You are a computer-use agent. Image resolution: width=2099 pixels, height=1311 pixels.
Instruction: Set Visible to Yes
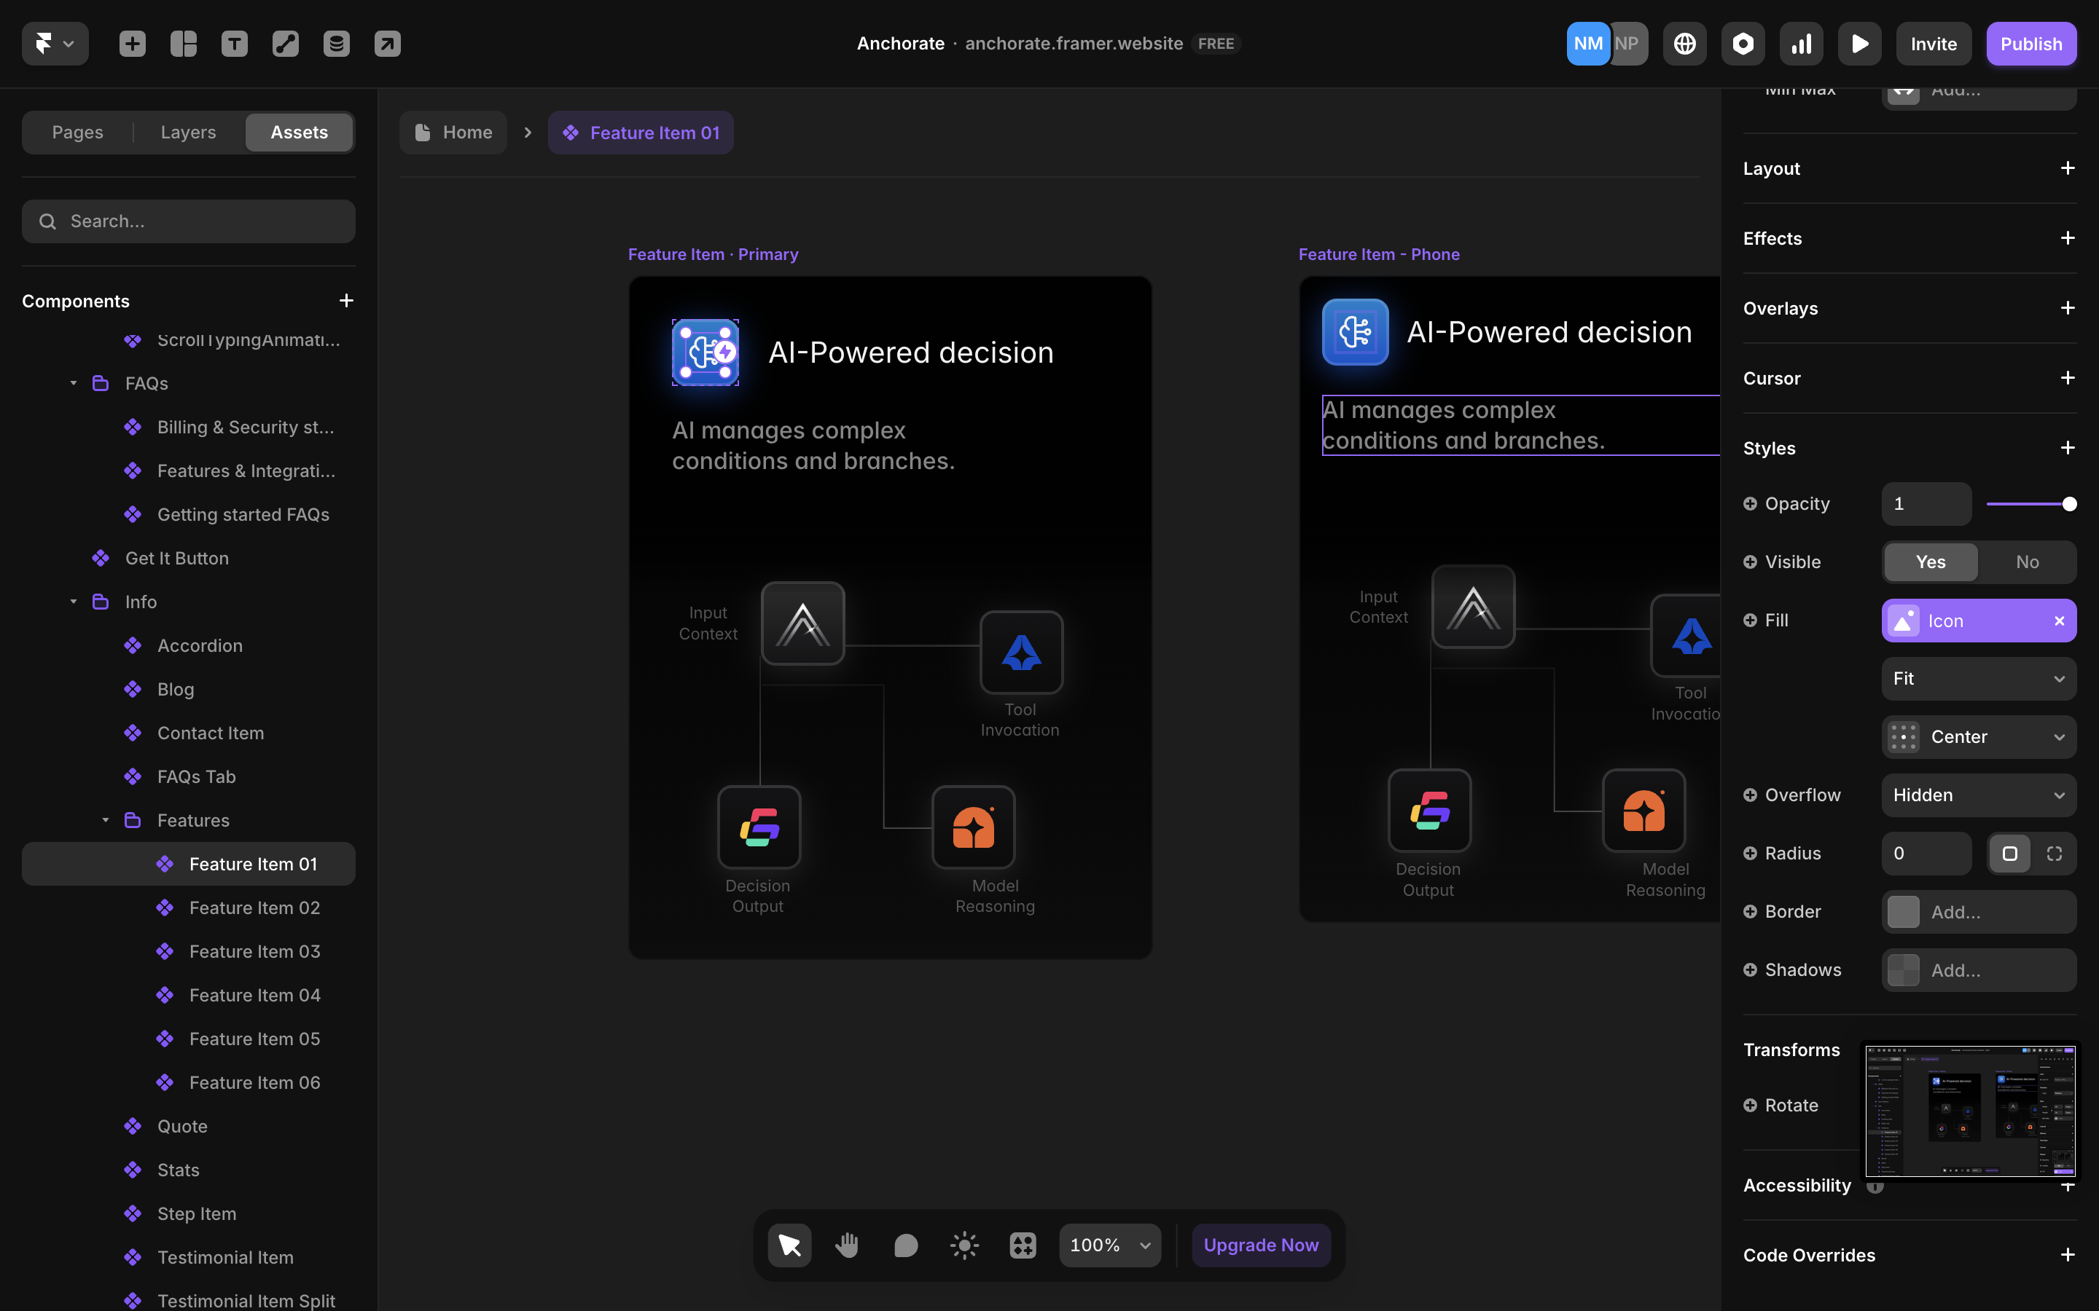click(x=1931, y=562)
